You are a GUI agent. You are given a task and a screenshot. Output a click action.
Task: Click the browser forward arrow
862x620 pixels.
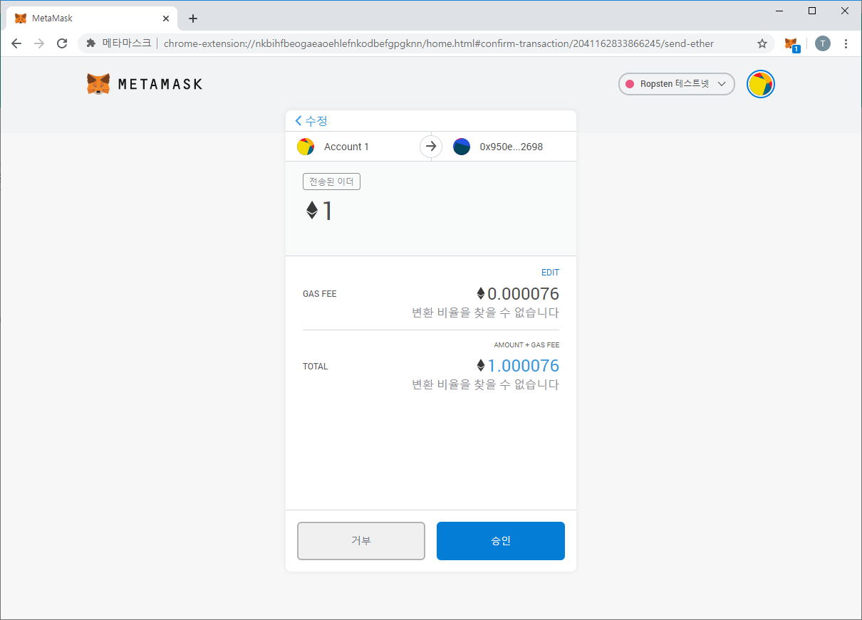39,43
